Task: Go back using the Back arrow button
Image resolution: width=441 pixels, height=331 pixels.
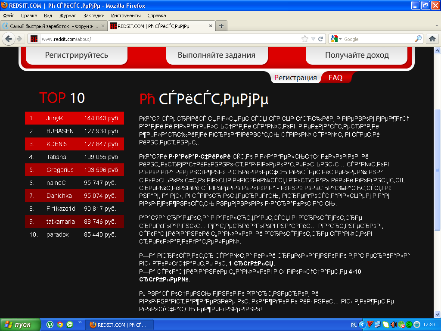Action: 9,39
